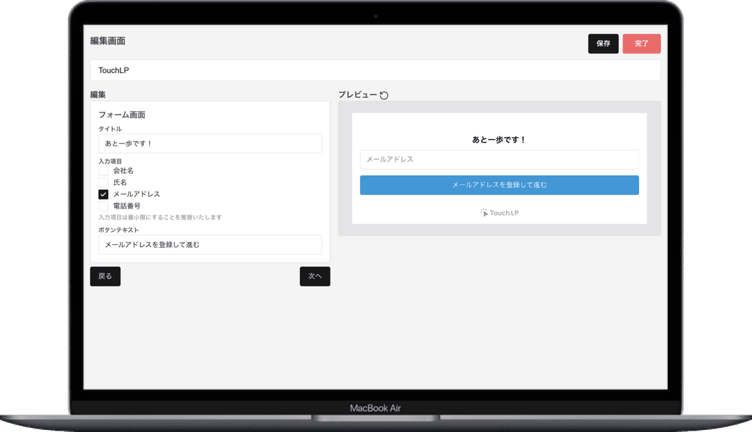This screenshot has width=752, height=432.
Task: Click the bold あと一歩です！ preview title
Action: tap(499, 140)
